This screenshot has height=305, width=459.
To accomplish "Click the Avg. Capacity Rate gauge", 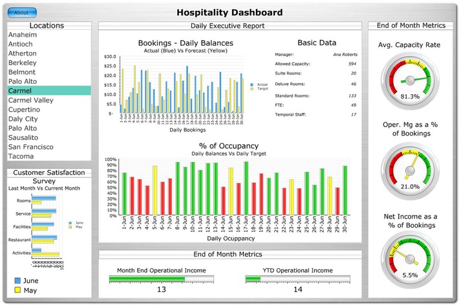I will pos(410,81).
